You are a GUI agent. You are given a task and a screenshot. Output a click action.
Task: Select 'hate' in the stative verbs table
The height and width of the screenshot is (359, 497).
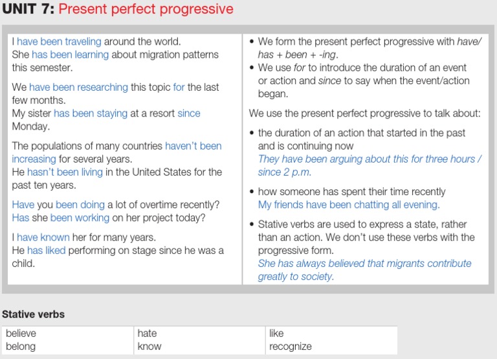147,333
